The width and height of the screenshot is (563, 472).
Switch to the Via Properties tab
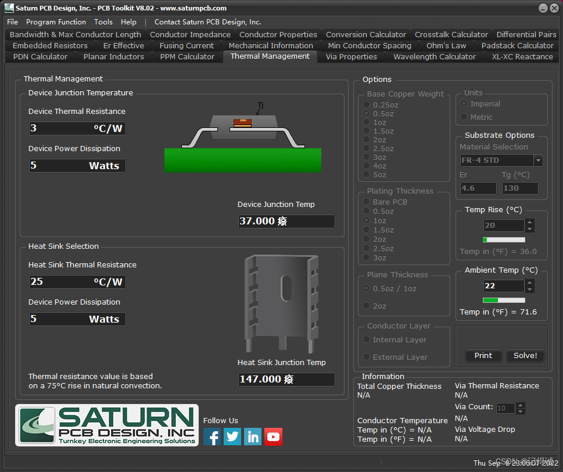coord(351,57)
